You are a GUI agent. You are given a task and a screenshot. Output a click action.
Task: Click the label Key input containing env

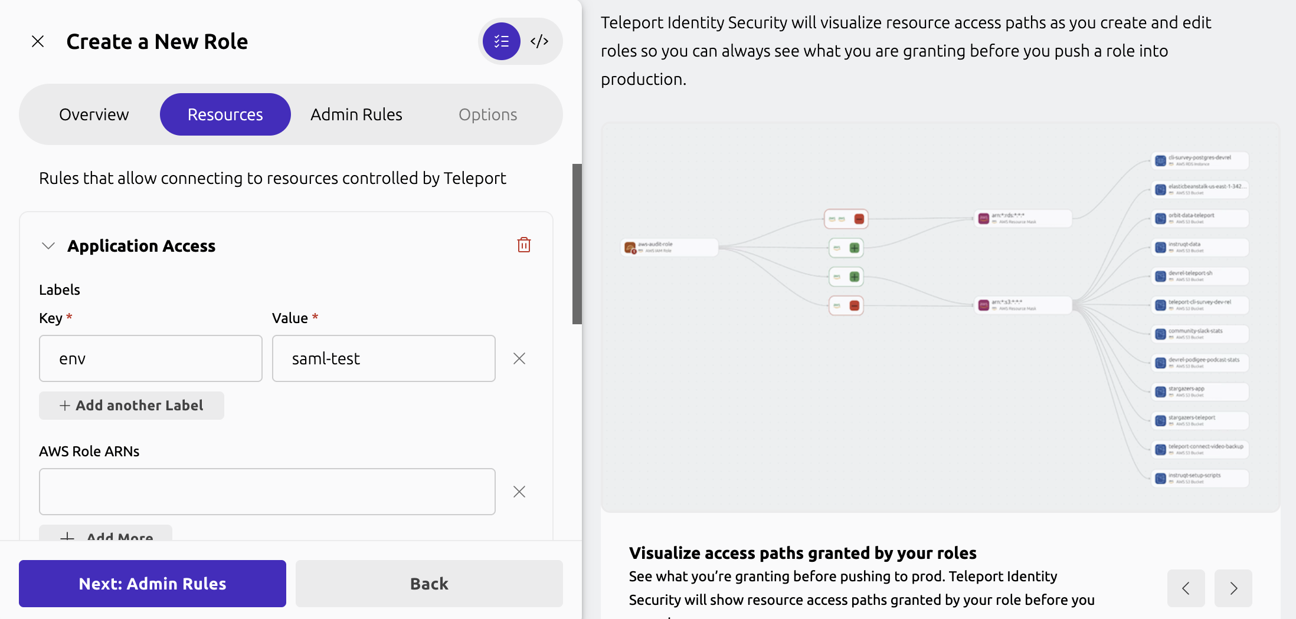150,358
